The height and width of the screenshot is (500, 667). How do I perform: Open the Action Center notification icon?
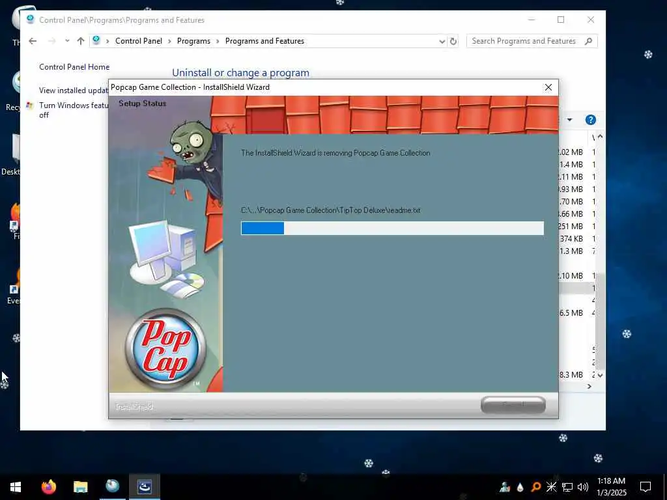(x=646, y=487)
